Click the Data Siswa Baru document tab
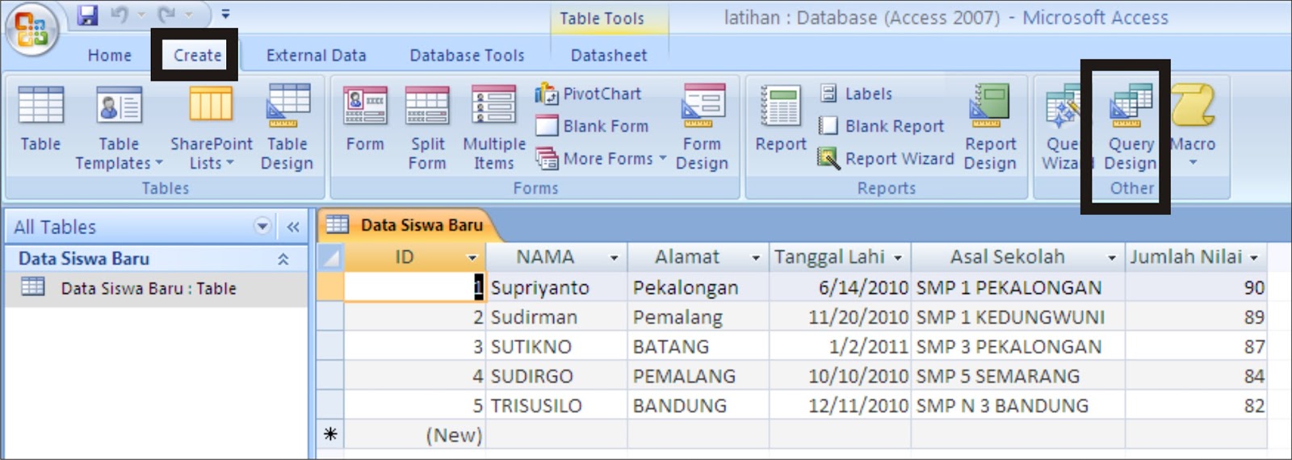The height and width of the screenshot is (460, 1292). (409, 225)
